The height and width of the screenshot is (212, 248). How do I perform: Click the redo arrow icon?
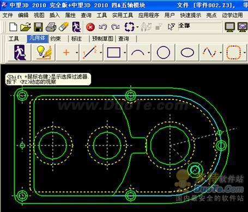point(116,27)
